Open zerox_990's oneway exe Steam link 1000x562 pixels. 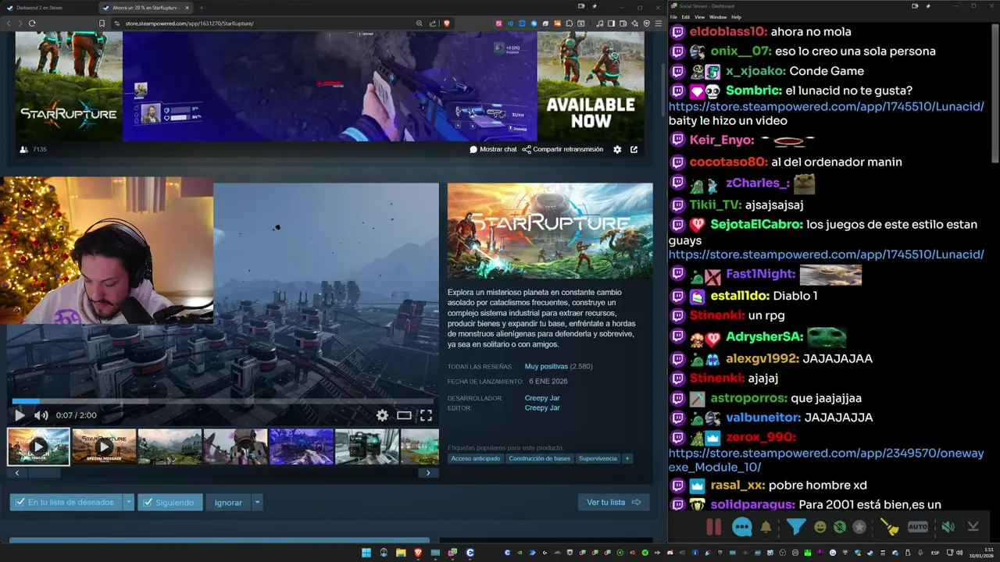click(x=826, y=460)
